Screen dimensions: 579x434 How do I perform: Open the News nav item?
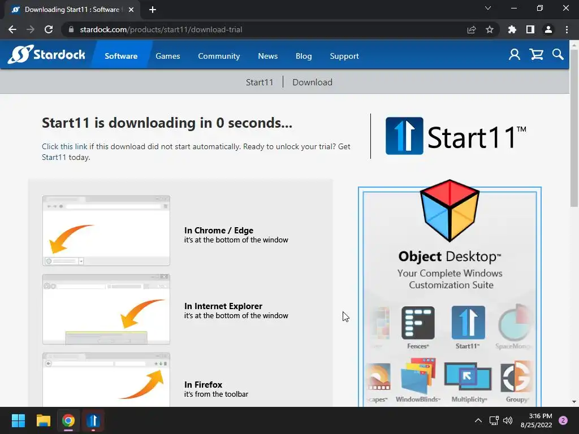[x=267, y=56]
